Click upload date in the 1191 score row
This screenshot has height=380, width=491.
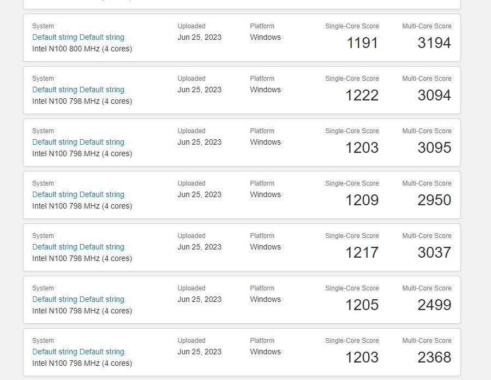click(199, 37)
